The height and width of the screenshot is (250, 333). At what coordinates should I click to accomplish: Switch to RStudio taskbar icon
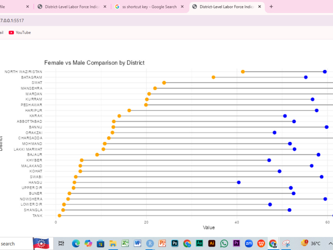pos(150,243)
